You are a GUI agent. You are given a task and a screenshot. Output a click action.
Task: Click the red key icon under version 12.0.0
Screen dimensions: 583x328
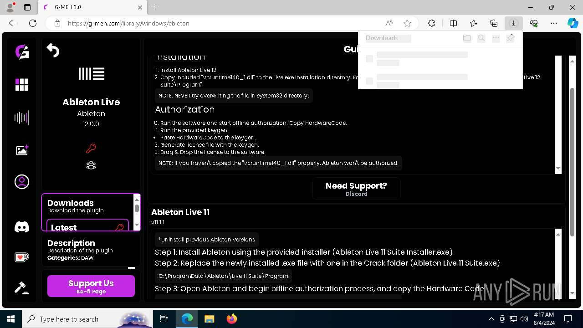tap(91, 149)
